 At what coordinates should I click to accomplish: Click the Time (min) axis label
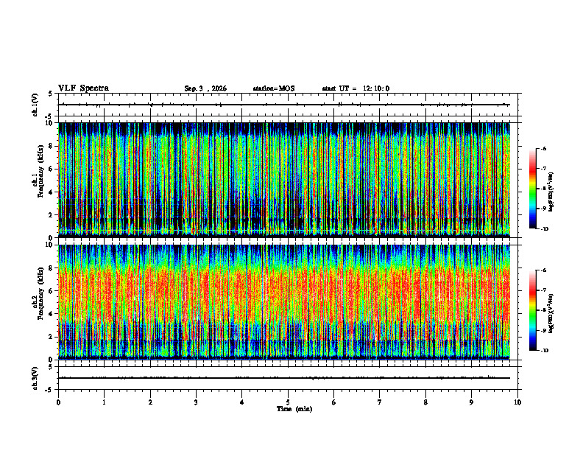[294, 409]
